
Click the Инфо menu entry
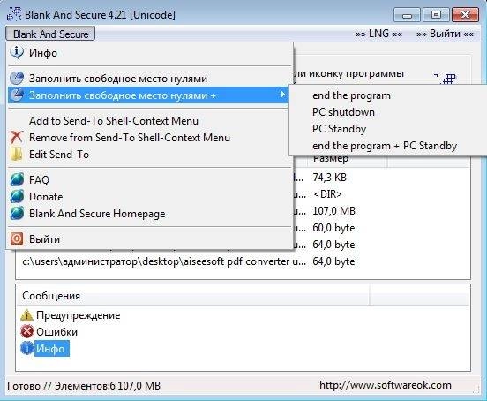(x=150, y=53)
